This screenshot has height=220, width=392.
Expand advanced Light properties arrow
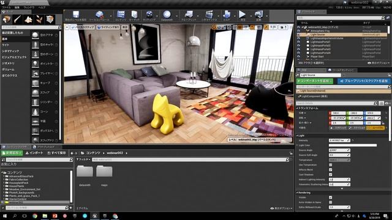point(342,189)
